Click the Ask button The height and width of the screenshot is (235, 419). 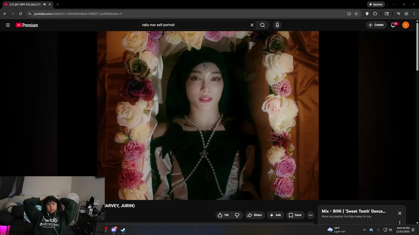275,215
